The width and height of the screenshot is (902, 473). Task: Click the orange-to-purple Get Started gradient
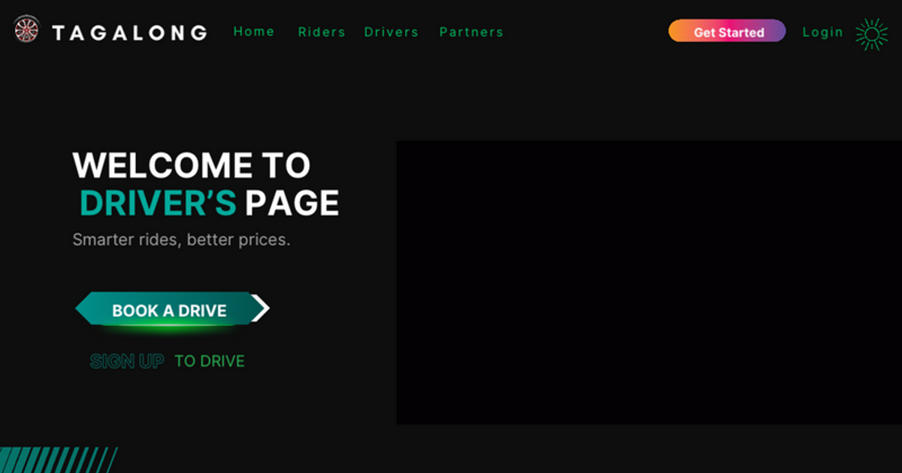point(726,31)
